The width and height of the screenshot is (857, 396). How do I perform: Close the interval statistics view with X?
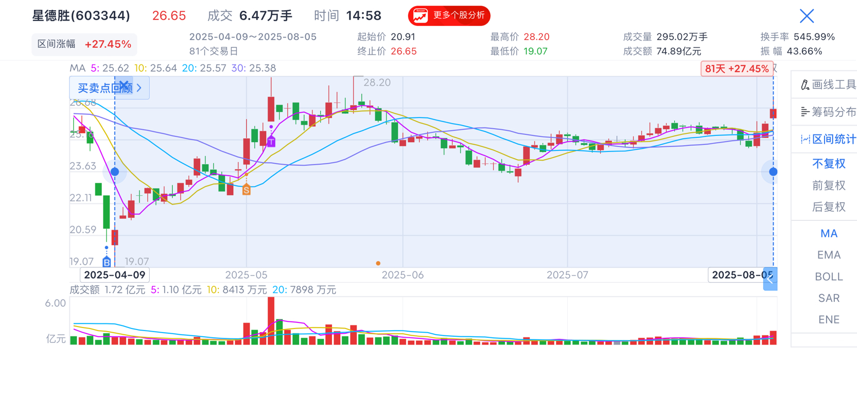click(807, 16)
